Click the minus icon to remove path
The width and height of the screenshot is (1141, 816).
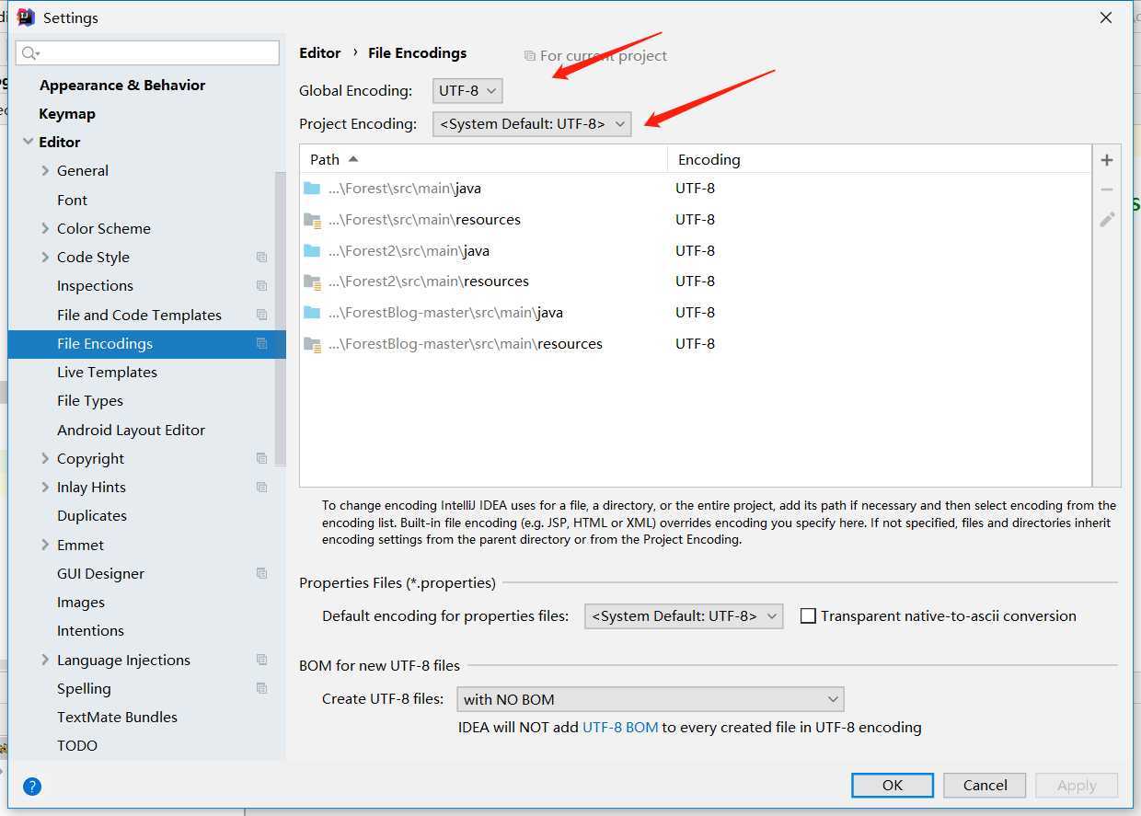click(x=1107, y=190)
